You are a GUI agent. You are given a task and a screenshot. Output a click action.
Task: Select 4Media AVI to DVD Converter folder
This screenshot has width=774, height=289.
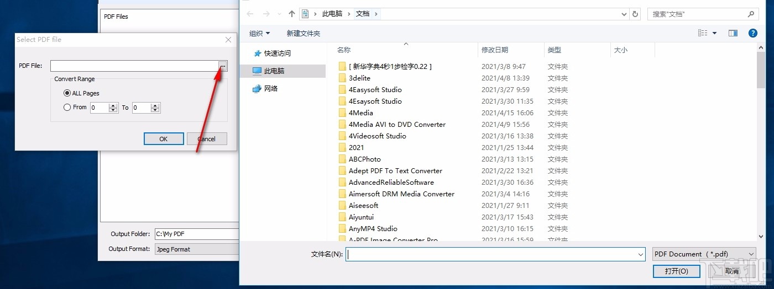click(397, 125)
